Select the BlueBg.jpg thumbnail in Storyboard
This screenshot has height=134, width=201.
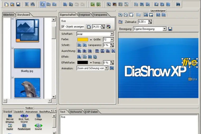click(x=27, y=58)
